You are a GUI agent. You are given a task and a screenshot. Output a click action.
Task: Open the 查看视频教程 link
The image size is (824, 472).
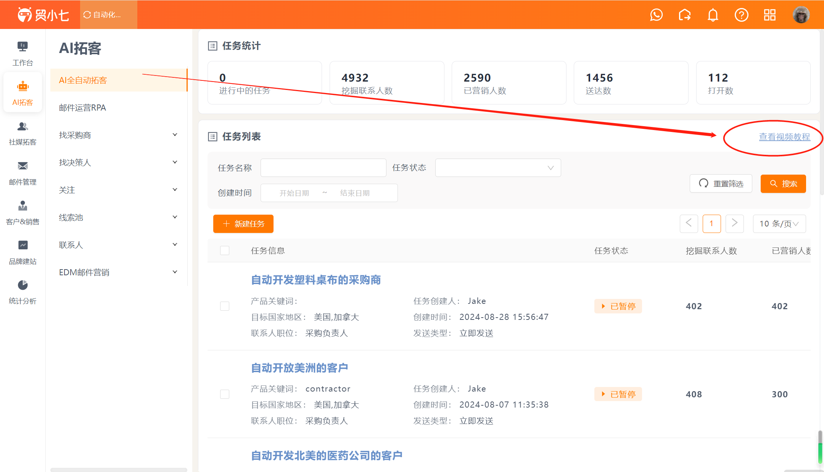pyautogui.click(x=784, y=137)
